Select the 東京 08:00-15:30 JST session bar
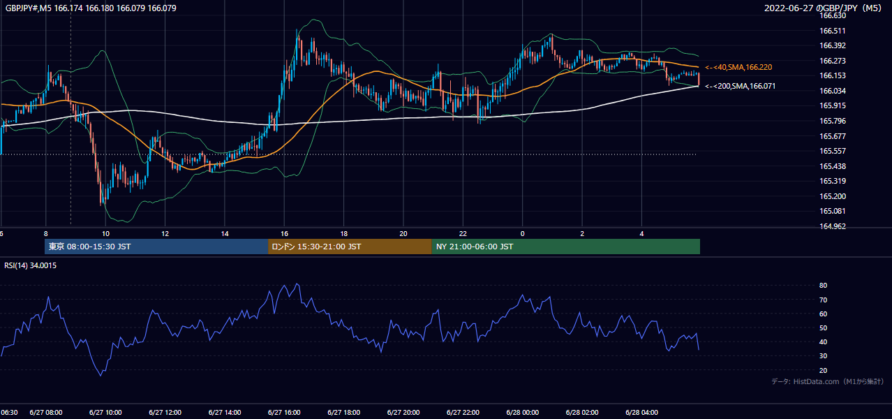 [156, 247]
